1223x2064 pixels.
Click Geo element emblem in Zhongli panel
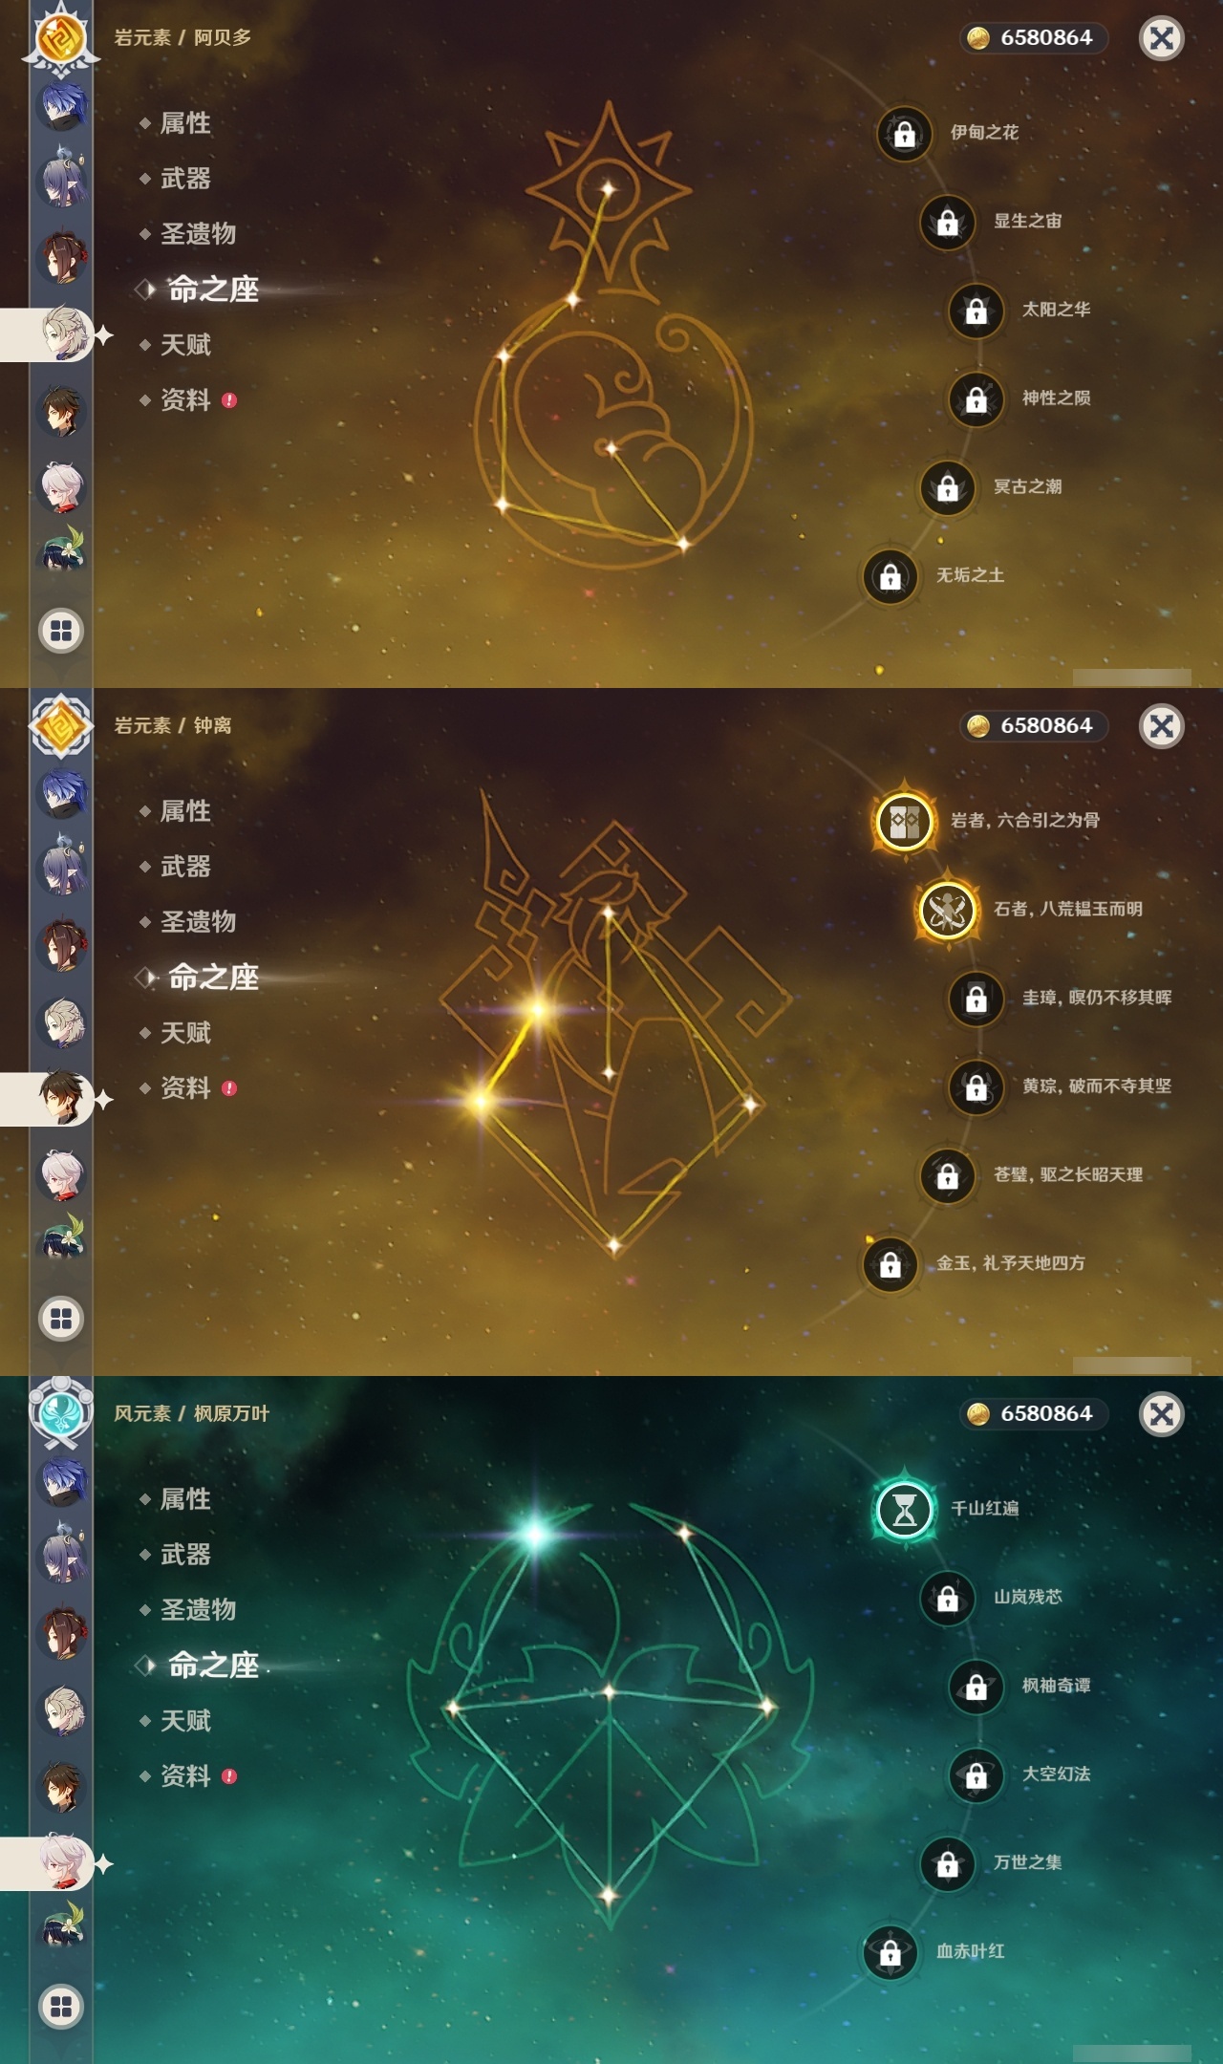point(61,726)
